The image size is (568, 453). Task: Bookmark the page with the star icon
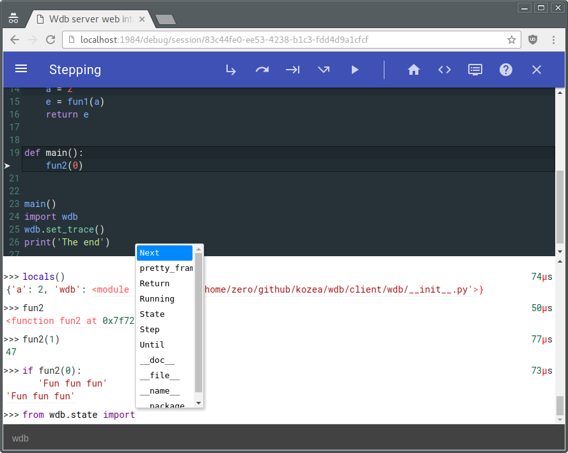[x=511, y=40]
